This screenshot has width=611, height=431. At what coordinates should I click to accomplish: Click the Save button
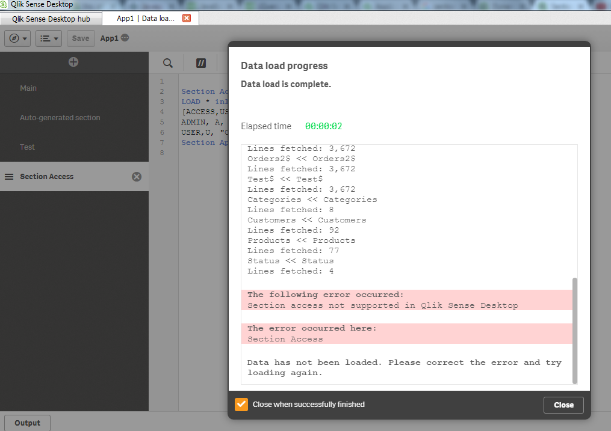click(81, 38)
